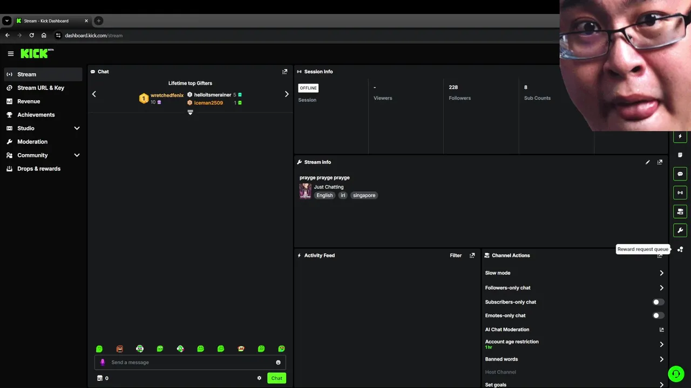Open the Reward request queue icon

(680, 249)
